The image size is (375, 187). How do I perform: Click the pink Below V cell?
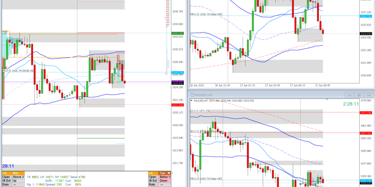pyautogui.click(x=164, y=177)
